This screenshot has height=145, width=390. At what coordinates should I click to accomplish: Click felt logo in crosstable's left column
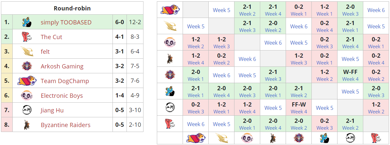tap(170, 26)
